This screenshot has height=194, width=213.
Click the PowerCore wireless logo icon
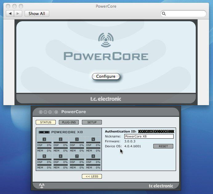pos(106,40)
